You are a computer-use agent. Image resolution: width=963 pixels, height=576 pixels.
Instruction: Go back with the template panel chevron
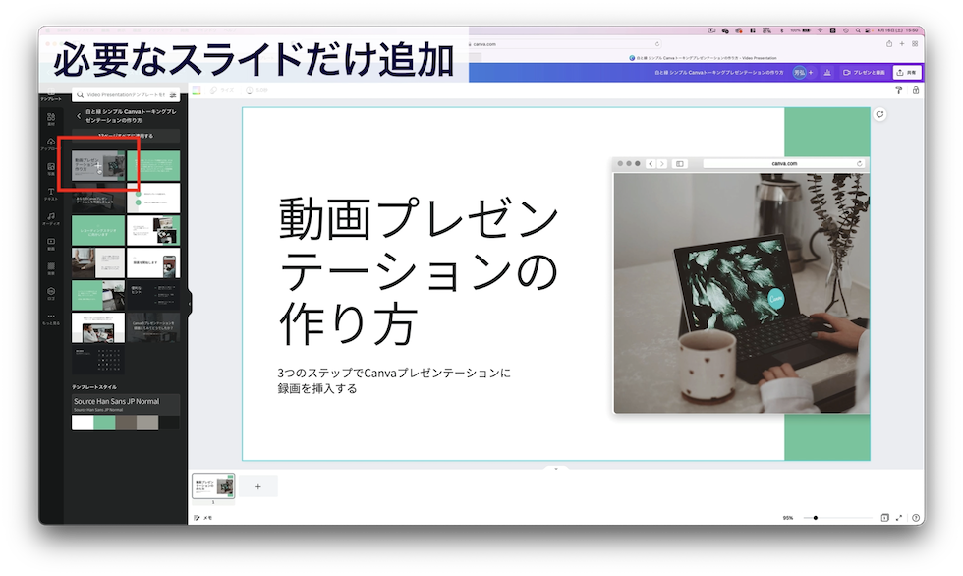78,115
